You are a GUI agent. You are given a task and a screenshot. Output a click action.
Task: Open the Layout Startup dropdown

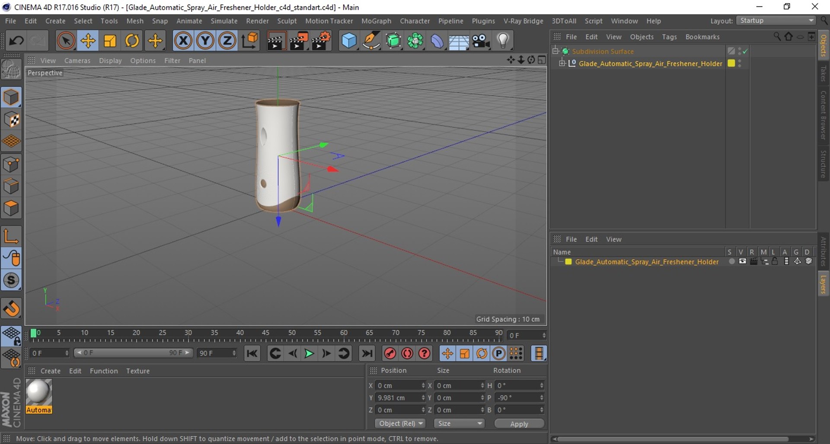click(x=776, y=21)
